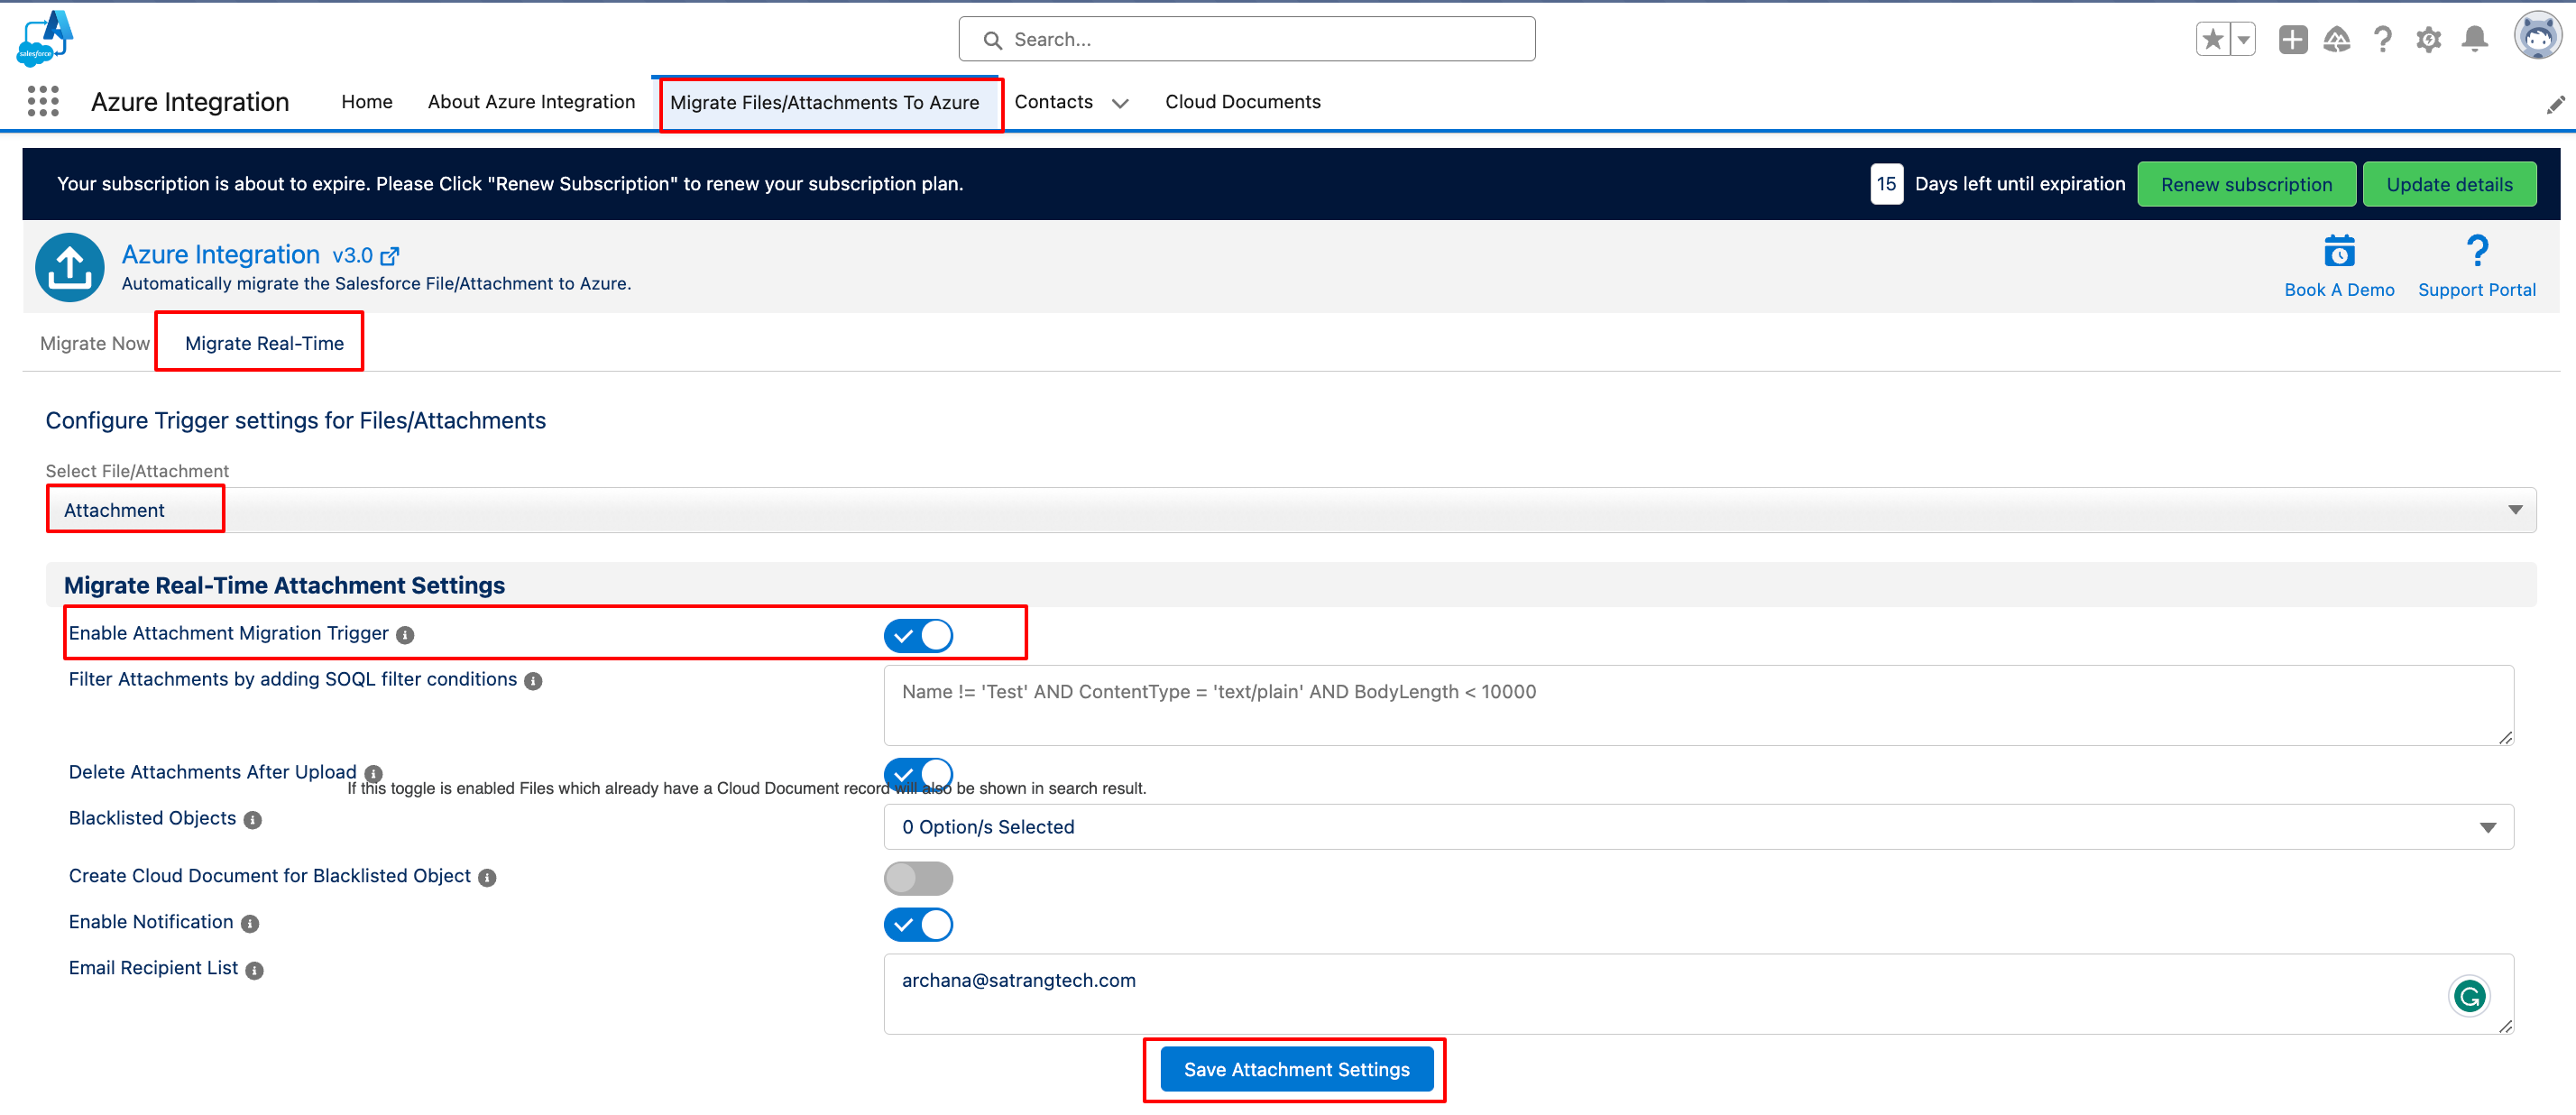This screenshot has width=2576, height=1115.
Task: Open the Setup gear icon
Action: click(x=2428, y=39)
